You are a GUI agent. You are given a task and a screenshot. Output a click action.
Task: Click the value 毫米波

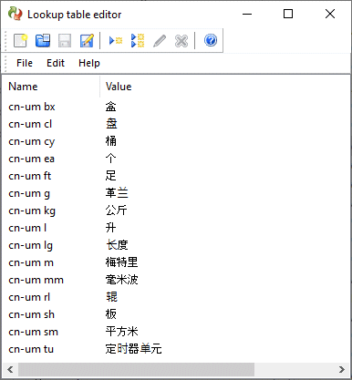click(x=122, y=280)
